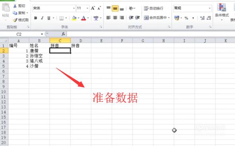Increase font size with large A icon
The width and height of the screenshot is (235, 146).
tap(93, 8)
